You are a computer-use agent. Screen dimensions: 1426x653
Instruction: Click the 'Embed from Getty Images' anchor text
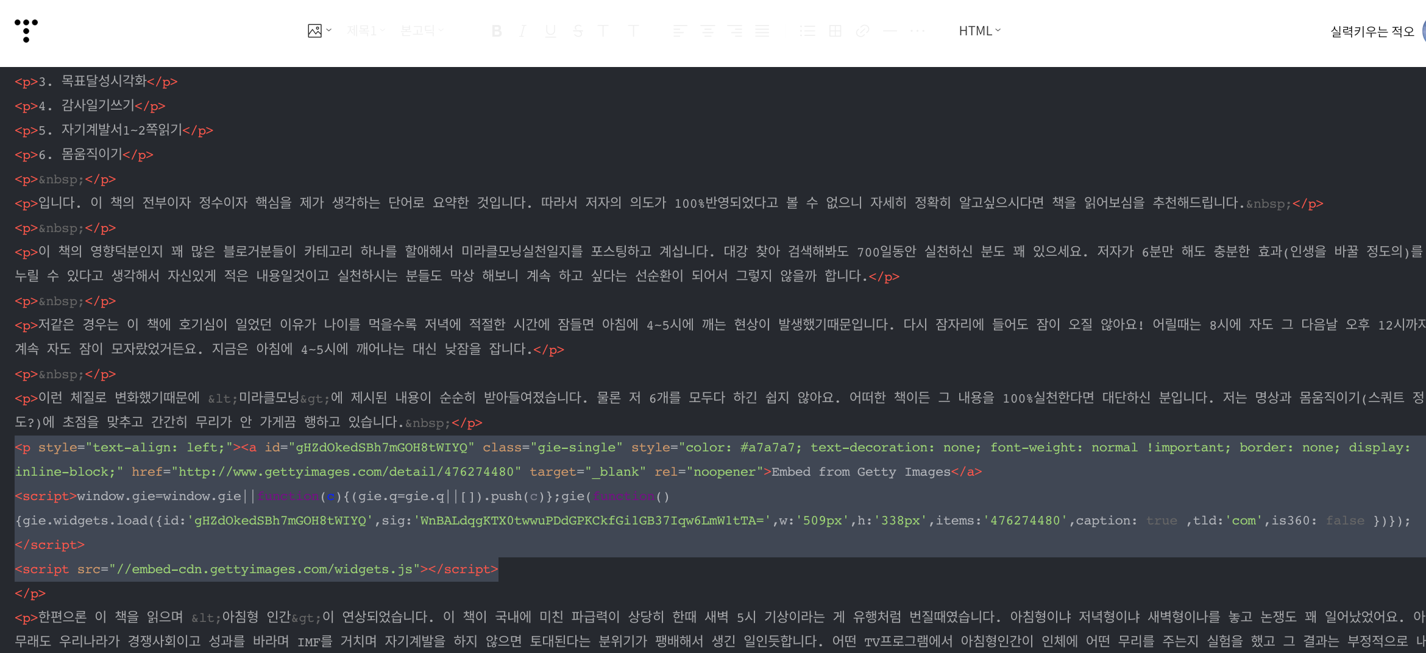click(x=861, y=471)
